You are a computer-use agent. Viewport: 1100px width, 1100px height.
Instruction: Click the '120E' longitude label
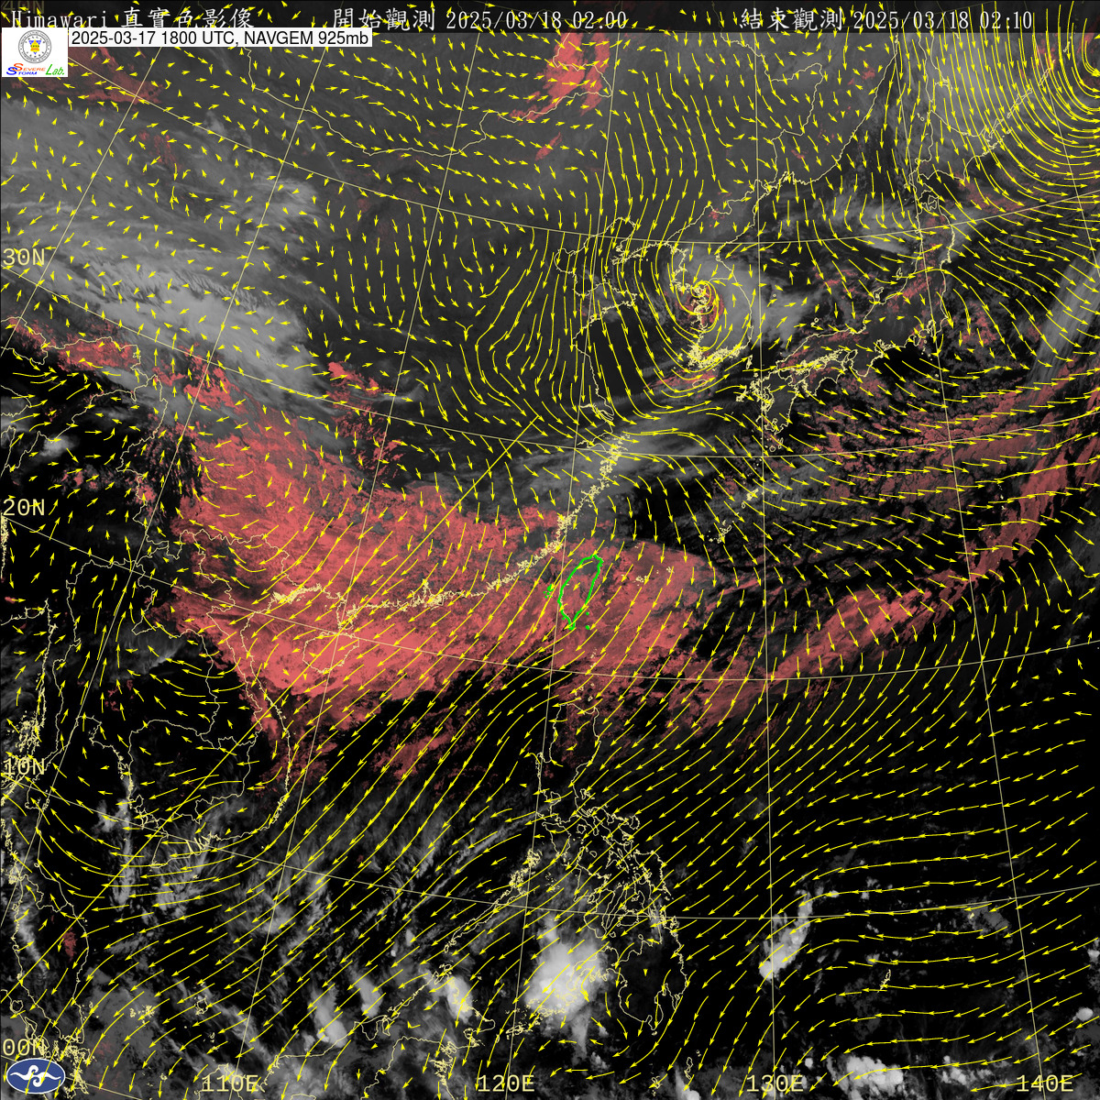[505, 1083]
